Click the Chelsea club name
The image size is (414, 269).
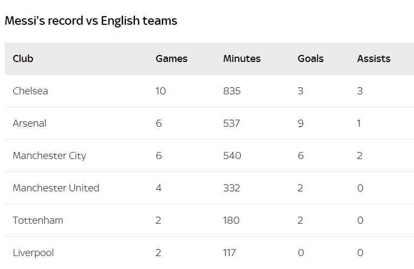30,91
